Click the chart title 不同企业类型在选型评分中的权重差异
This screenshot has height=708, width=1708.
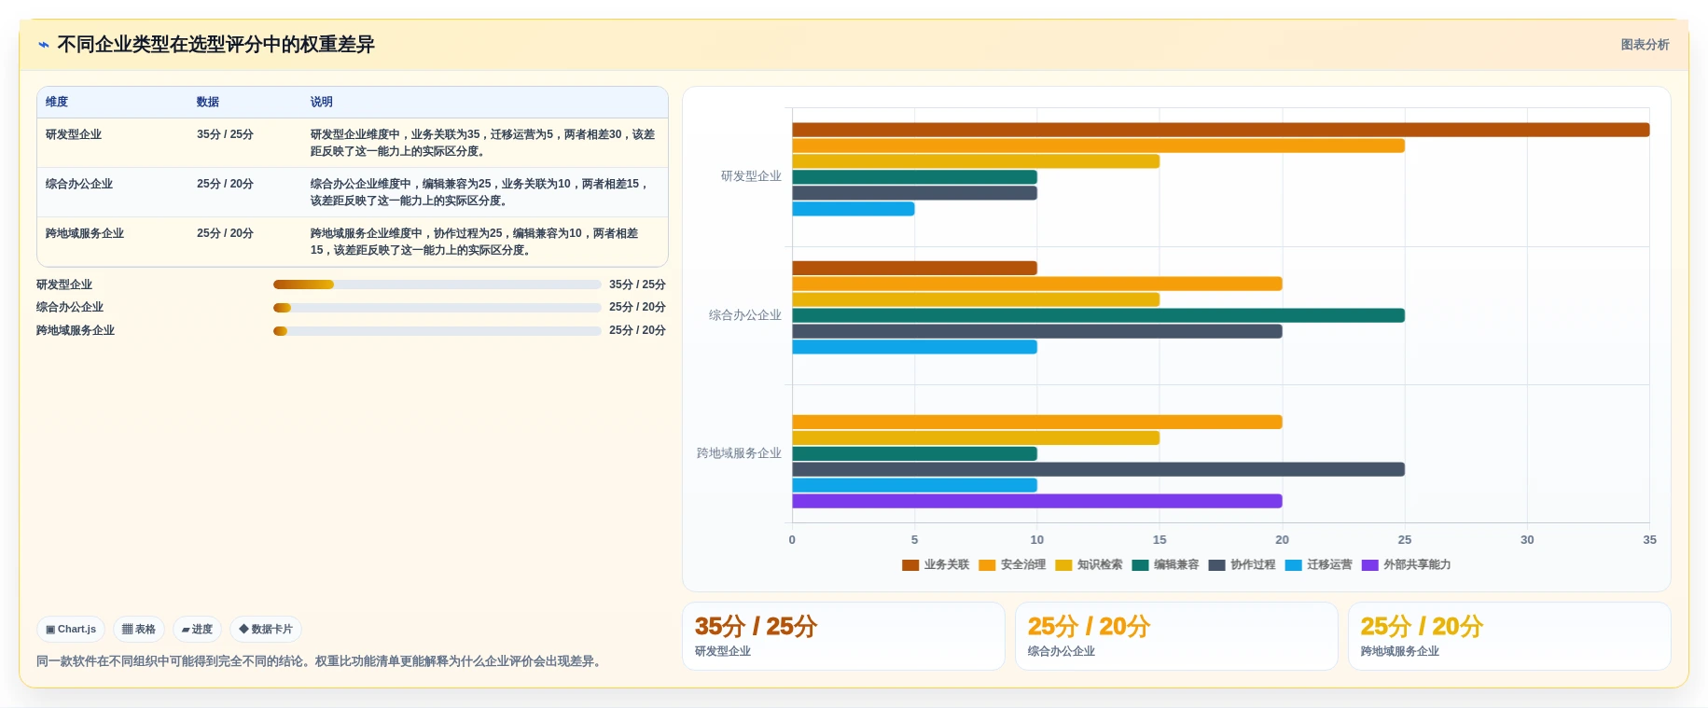[215, 45]
